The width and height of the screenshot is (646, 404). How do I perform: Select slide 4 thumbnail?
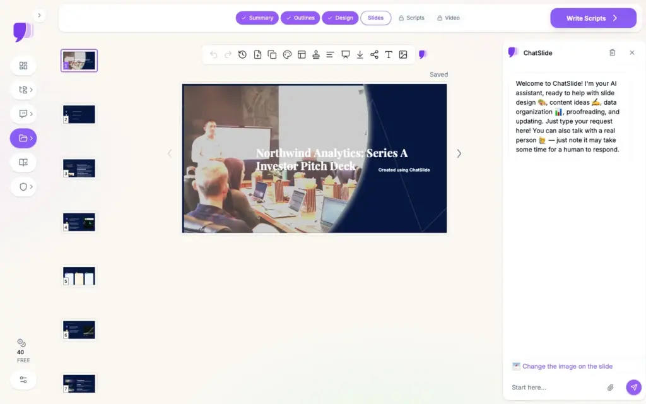tap(79, 222)
